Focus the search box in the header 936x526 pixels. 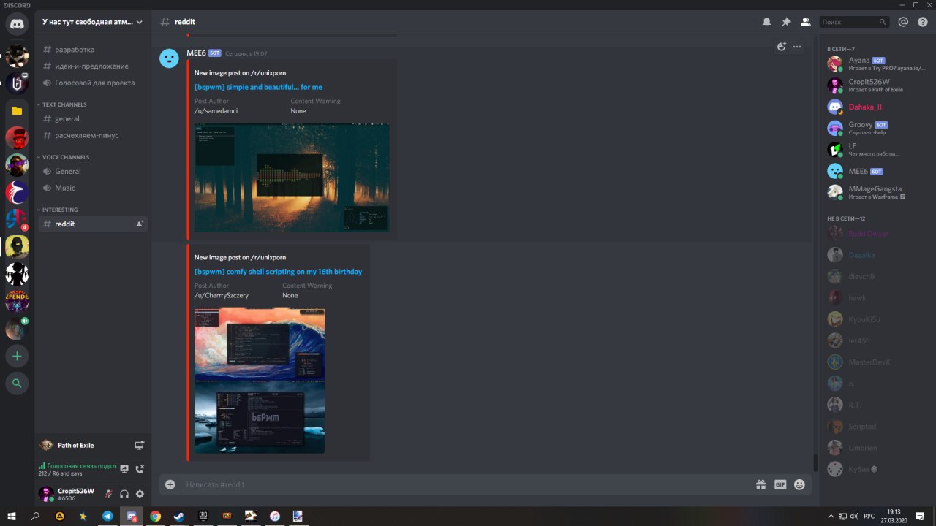(854, 22)
